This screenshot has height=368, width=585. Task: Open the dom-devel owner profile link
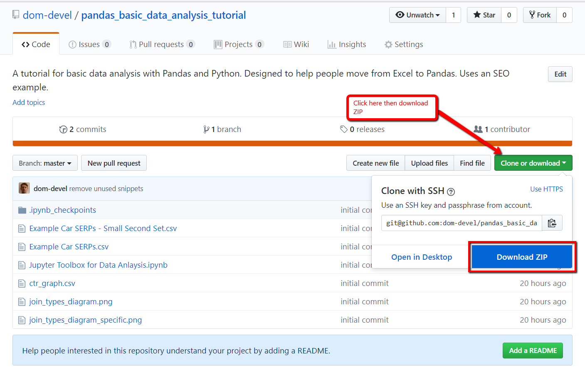coord(47,15)
